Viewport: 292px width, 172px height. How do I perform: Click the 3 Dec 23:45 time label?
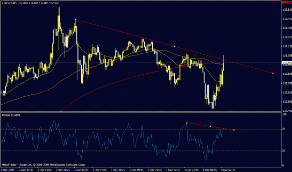192,170
